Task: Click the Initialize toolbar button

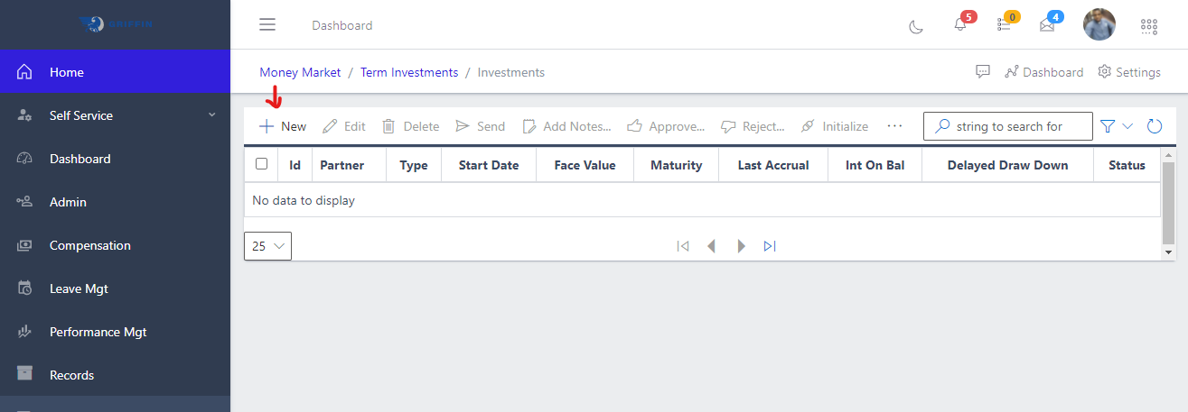Action: pos(835,126)
